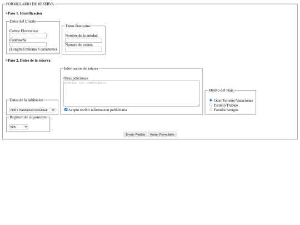Image resolution: width=300 pixels, height=225 pixels.
Task: Open the N/A regimen de alojamiento dropdown
Action: pyautogui.click(x=18, y=127)
